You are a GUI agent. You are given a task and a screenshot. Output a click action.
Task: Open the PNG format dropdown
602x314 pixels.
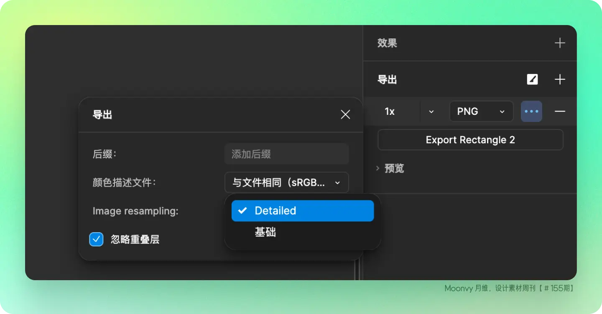point(481,111)
